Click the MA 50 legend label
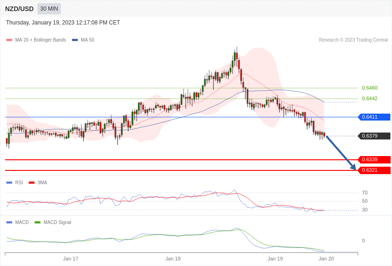The width and height of the screenshot is (392, 266). pos(87,40)
